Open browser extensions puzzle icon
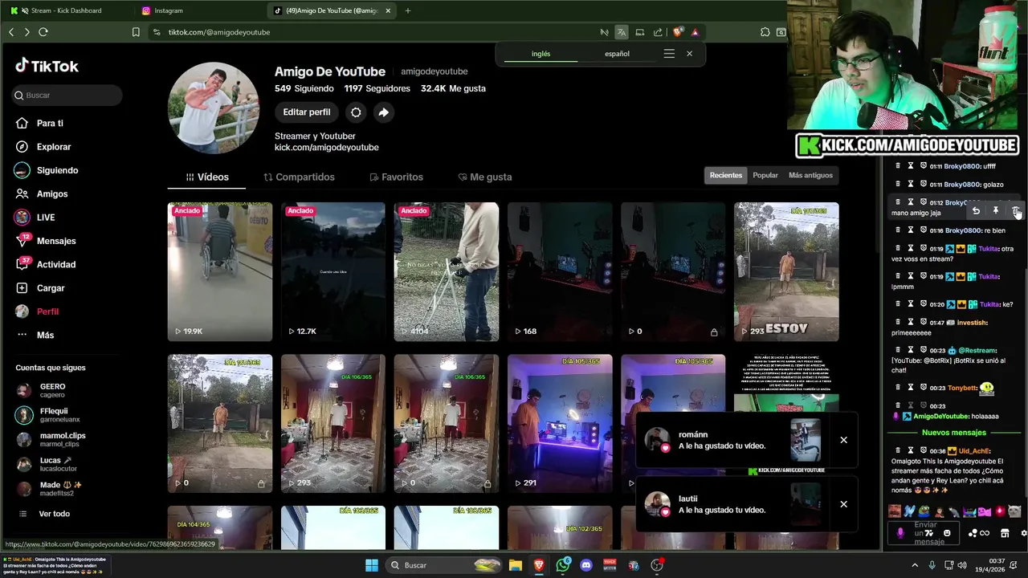Viewport: 1028px width, 578px height. point(765,32)
